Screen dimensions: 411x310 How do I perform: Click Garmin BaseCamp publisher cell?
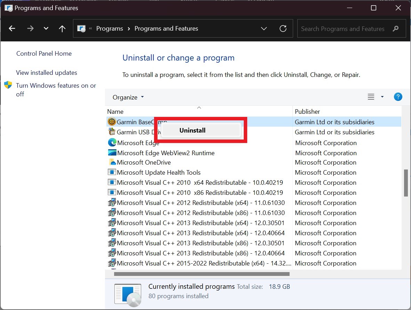[x=335, y=122]
